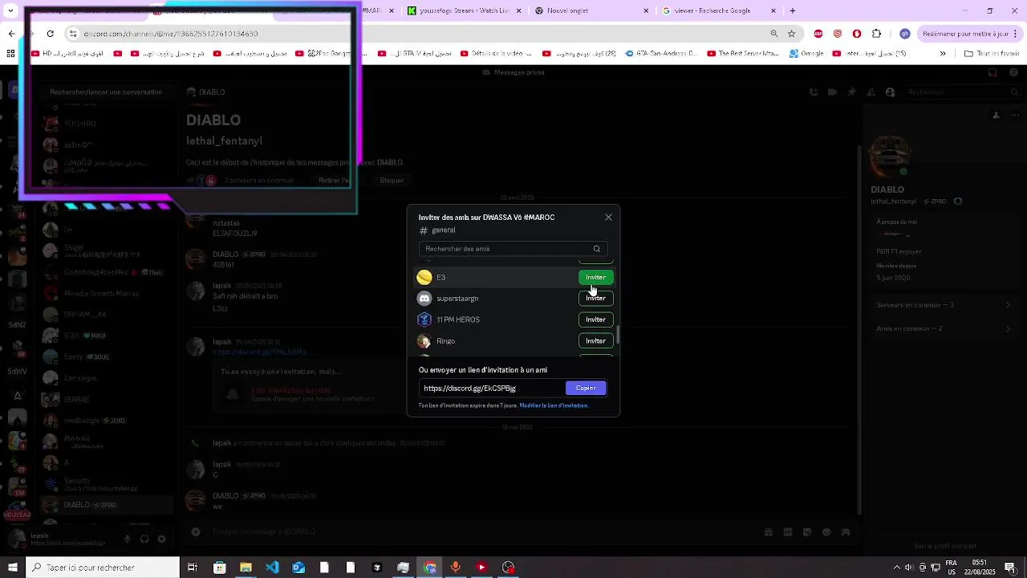Open Chrome from taskbar
The width and height of the screenshot is (1027, 578).
(x=430, y=568)
